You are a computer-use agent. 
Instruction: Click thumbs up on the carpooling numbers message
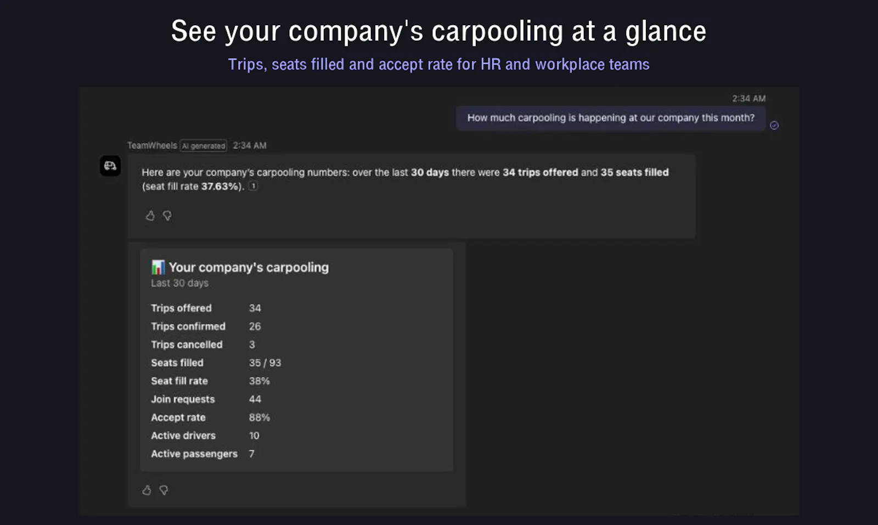coord(150,216)
